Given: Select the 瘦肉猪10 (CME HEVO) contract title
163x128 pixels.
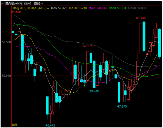Looking at the screenshot, I should (x=18, y=4).
